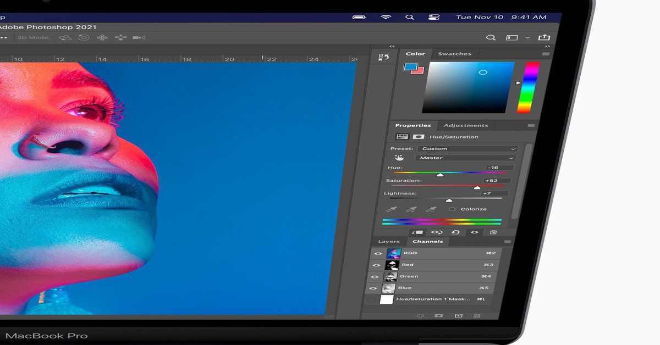Image resolution: width=660 pixels, height=345 pixels.
Task: Click the battery status icon
Action: [x=360, y=17]
